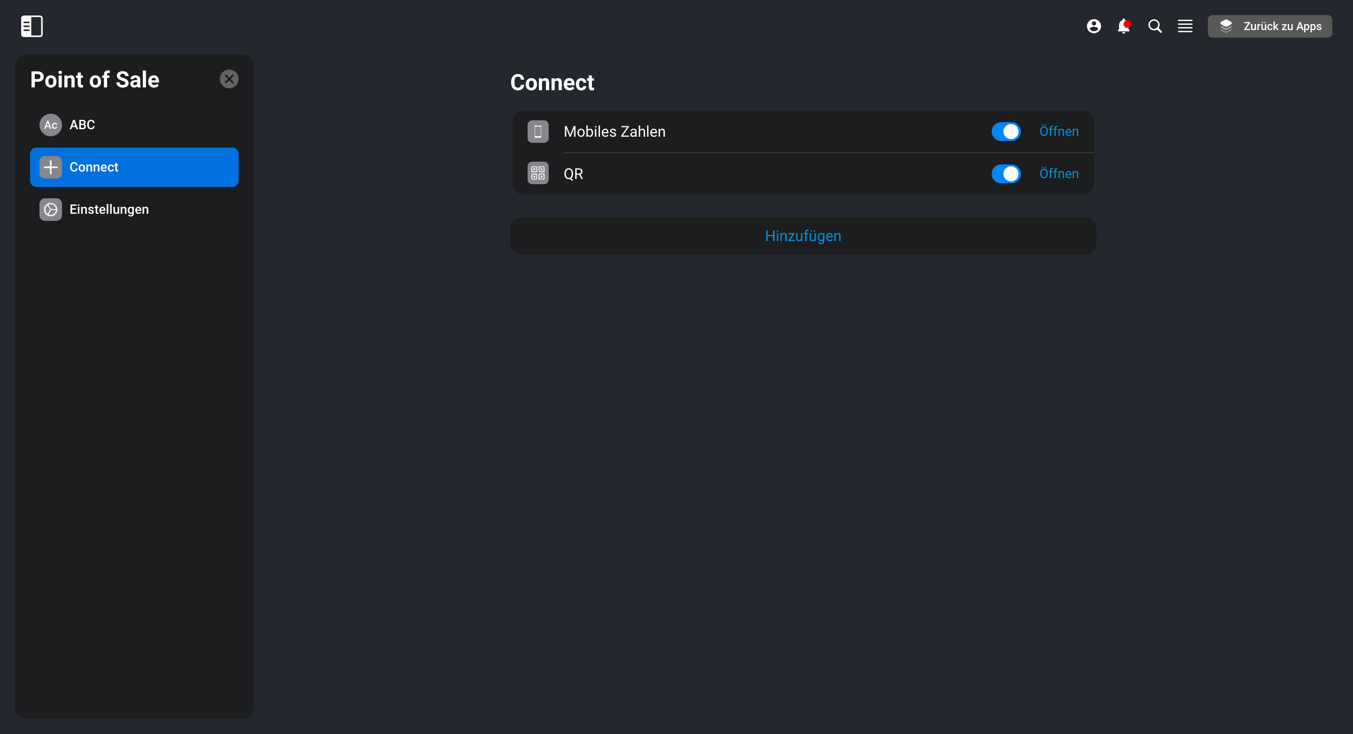This screenshot has width=1353, height=734.
Task: Click the QR code icon
Action: (x=538, y=173)
